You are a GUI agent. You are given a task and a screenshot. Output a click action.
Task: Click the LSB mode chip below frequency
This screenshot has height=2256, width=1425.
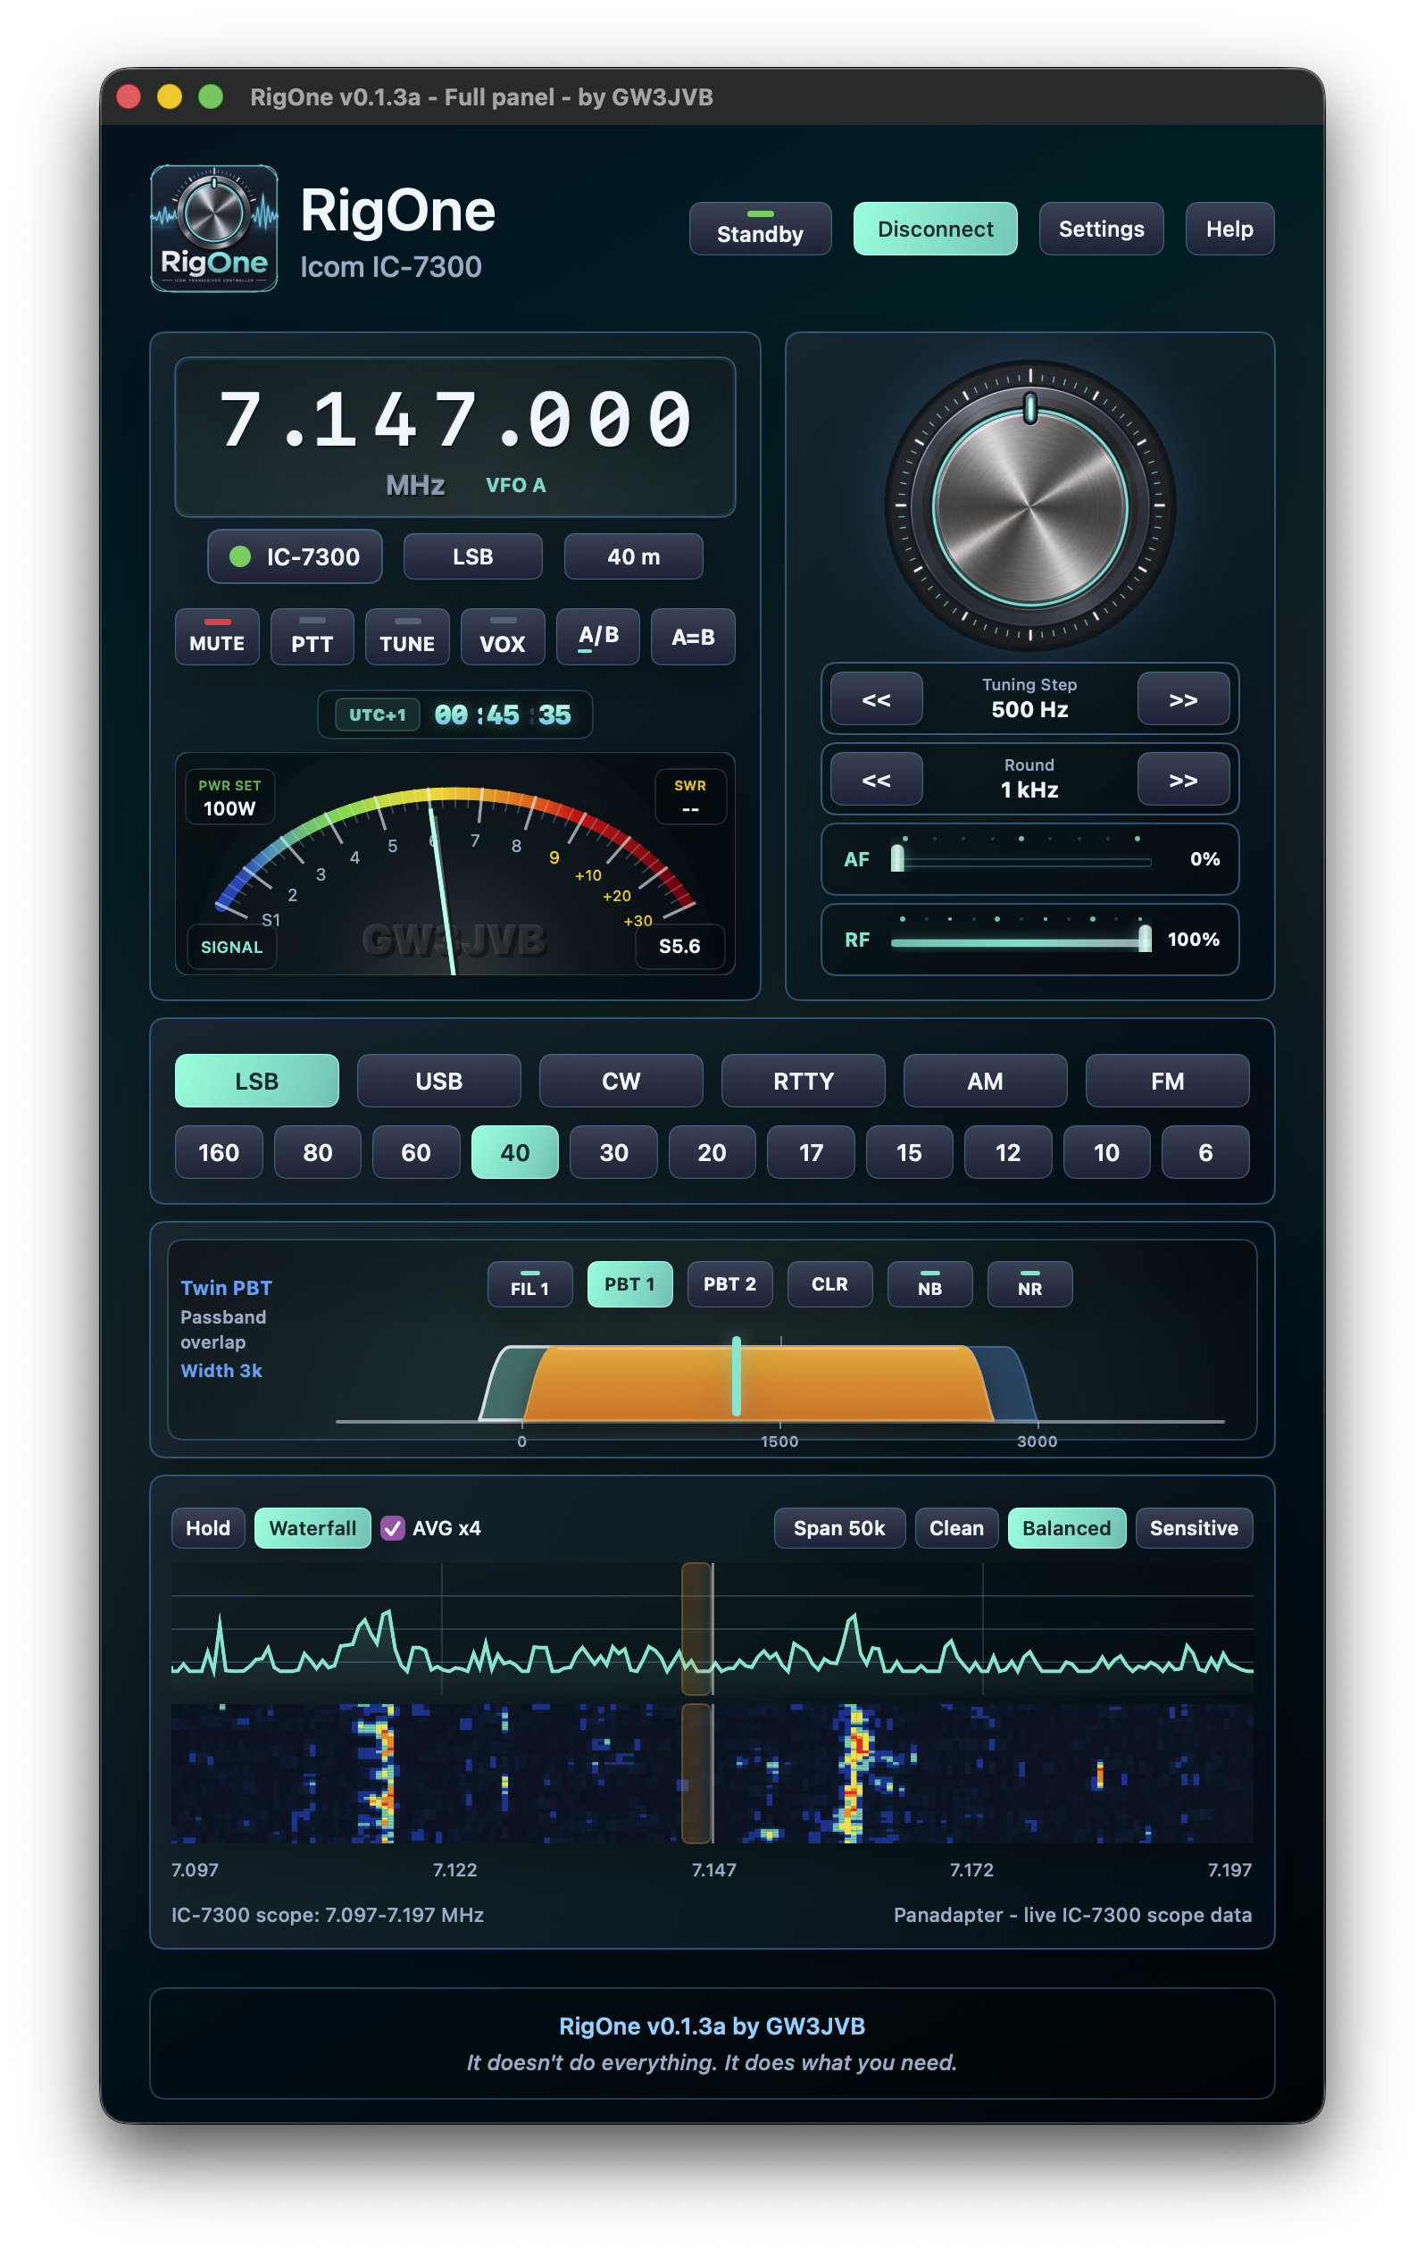point(472,556)
